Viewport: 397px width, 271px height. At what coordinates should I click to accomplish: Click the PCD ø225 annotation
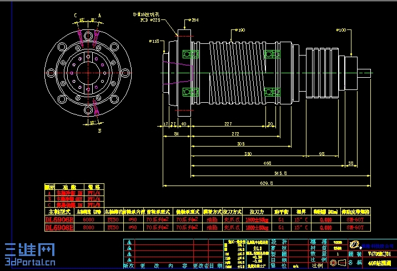(x=150, y=20)
